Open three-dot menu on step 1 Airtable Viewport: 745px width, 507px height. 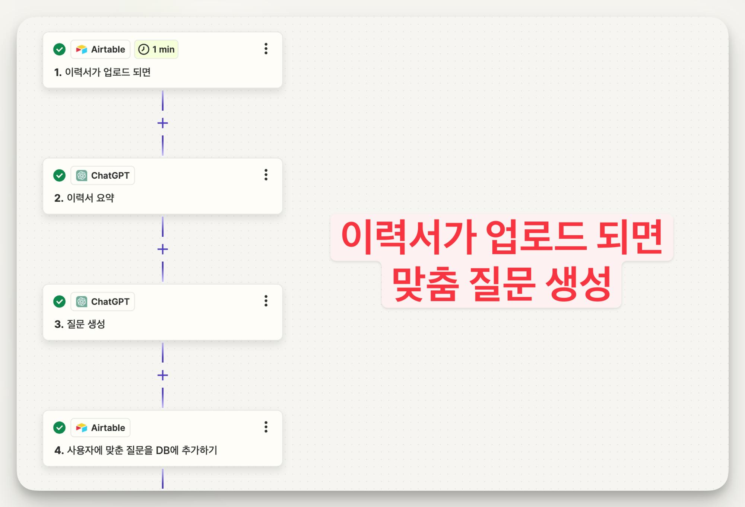pyautogui.click(x=266, y=49)
